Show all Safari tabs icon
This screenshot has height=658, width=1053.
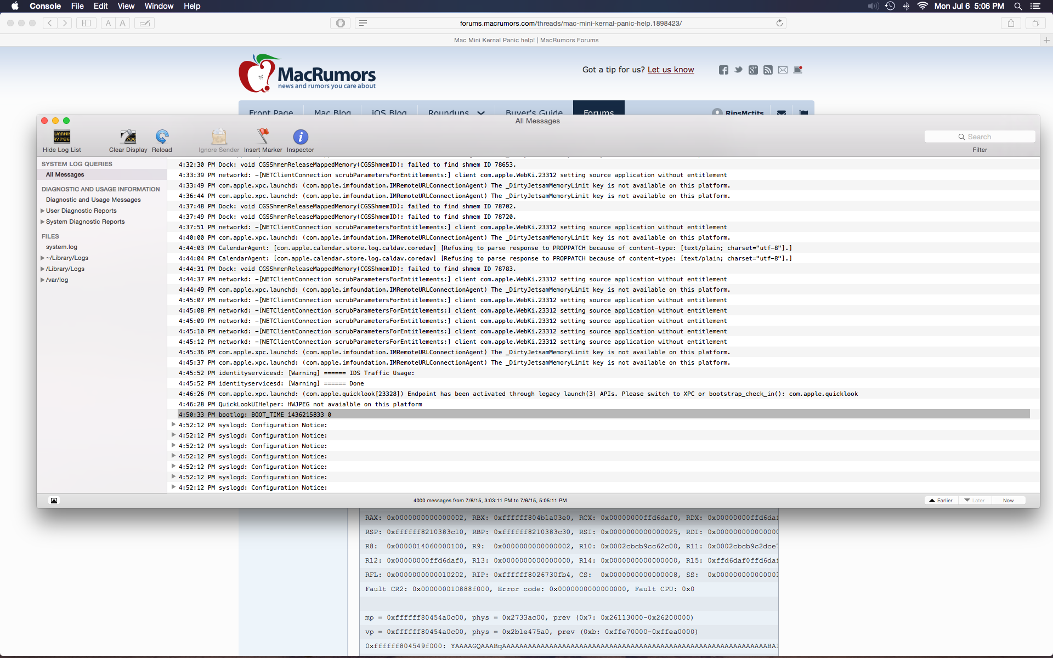(x=1035, y=23)
